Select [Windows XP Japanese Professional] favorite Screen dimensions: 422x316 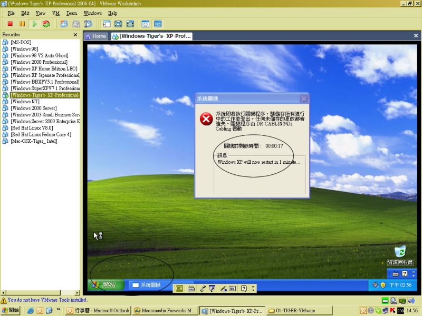point(45,75)
